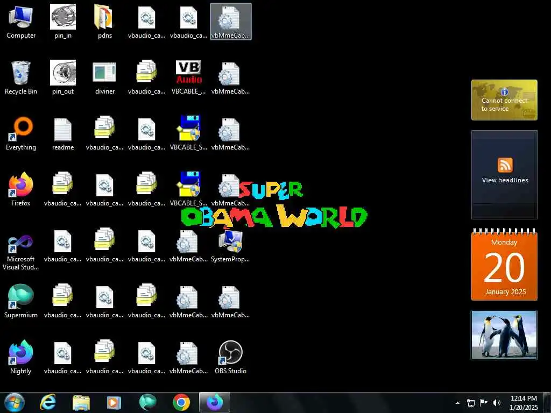Open the Action Center flag icon
Screen dimensions: 551x413
484,403
